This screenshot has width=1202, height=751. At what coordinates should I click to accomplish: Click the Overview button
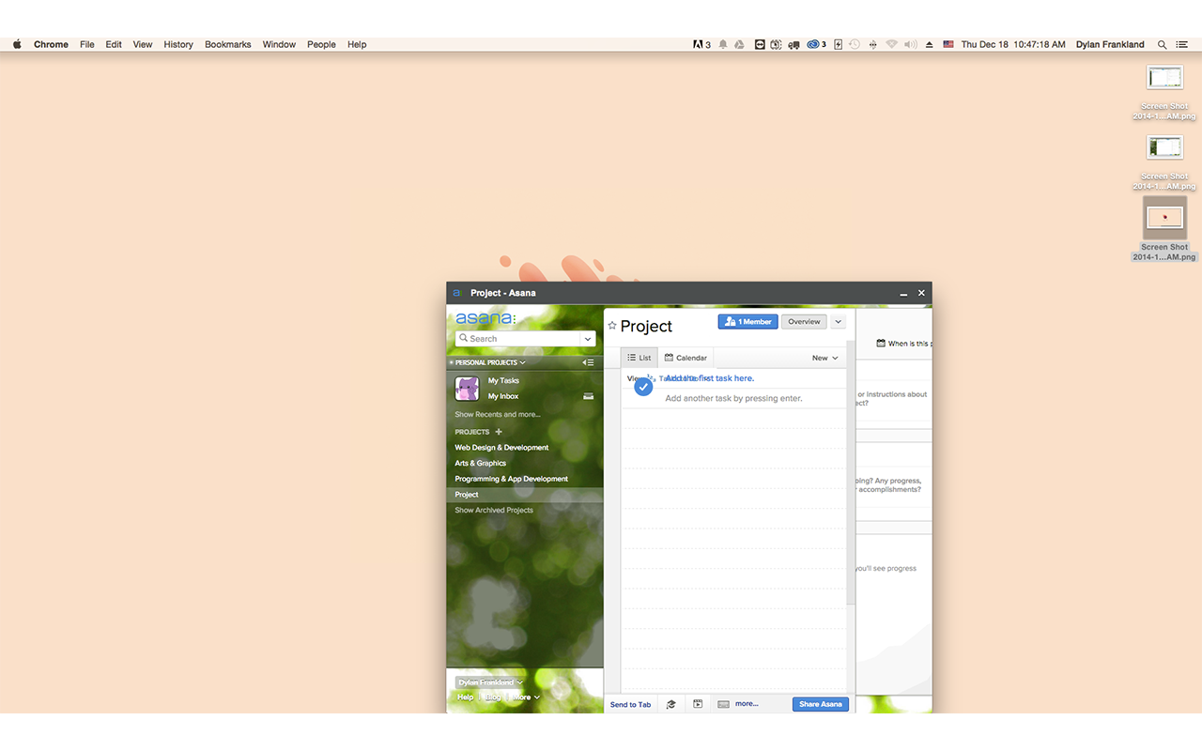[804, 322]
